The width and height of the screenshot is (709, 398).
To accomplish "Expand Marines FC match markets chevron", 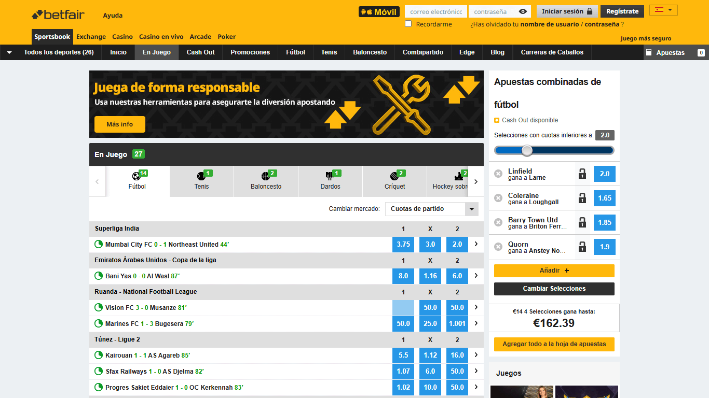I will [x=476, y=323].
